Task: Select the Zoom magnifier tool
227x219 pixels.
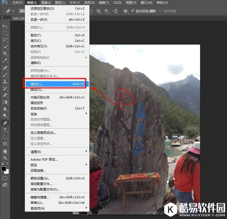Action: (5, 158)
